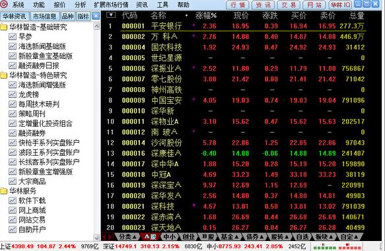Viewport: 385px width, 251px height.
Task: Open the 大宗商品 chart icon
Action: 13,182
